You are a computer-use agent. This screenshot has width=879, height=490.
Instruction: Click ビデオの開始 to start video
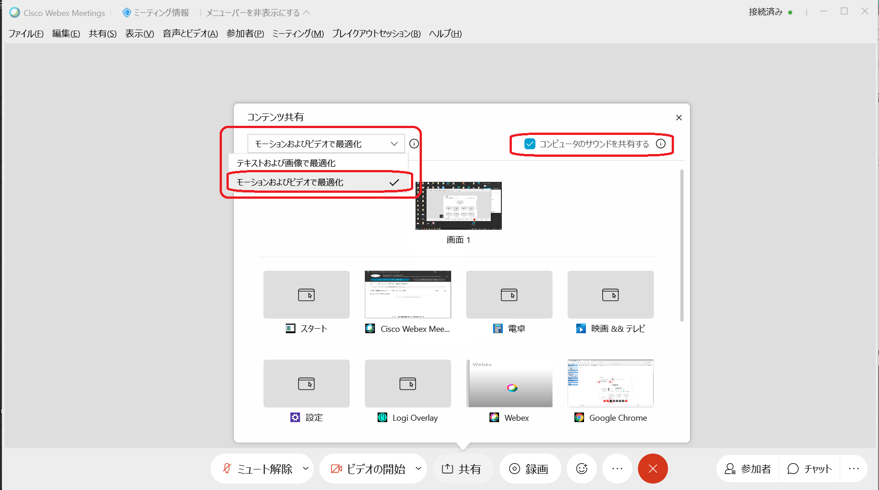pyautogui.click(x=368, y=469)
